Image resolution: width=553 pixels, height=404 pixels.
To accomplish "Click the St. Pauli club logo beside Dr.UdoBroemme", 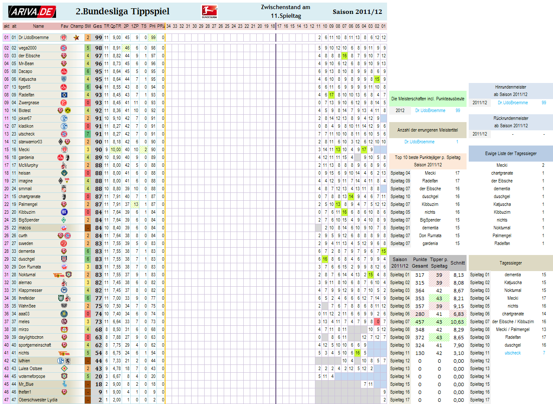I will (x=64, y=38).
